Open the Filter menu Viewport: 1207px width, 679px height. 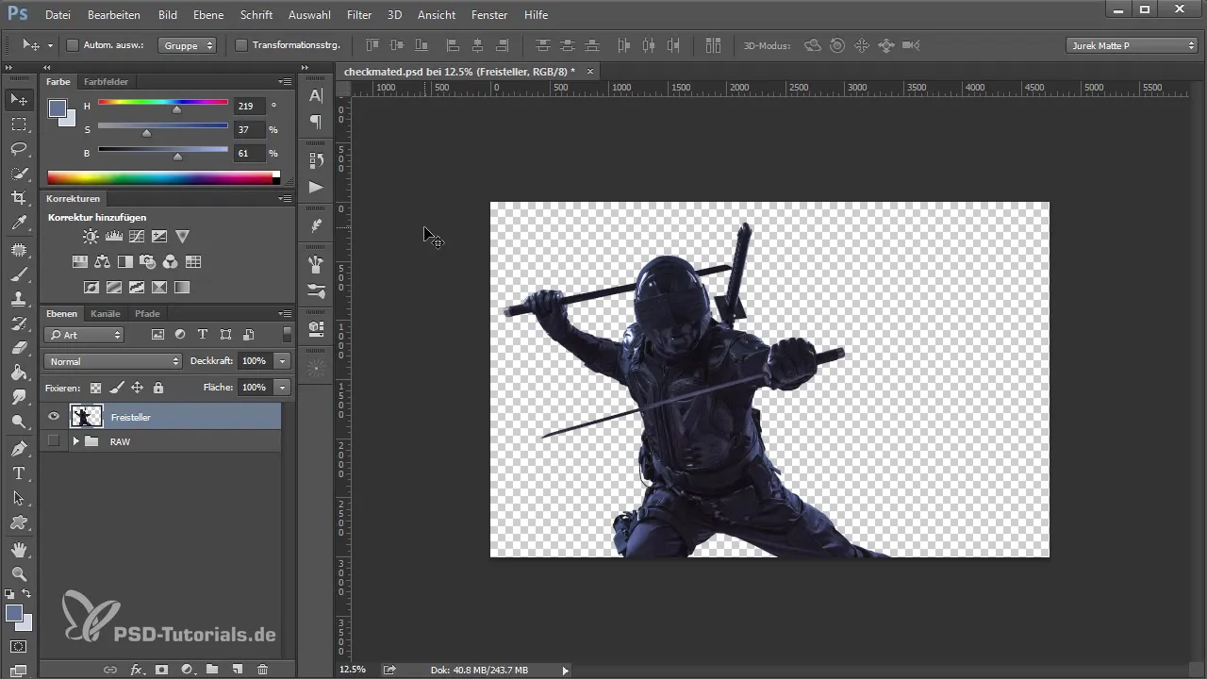[x=358, y=15]
